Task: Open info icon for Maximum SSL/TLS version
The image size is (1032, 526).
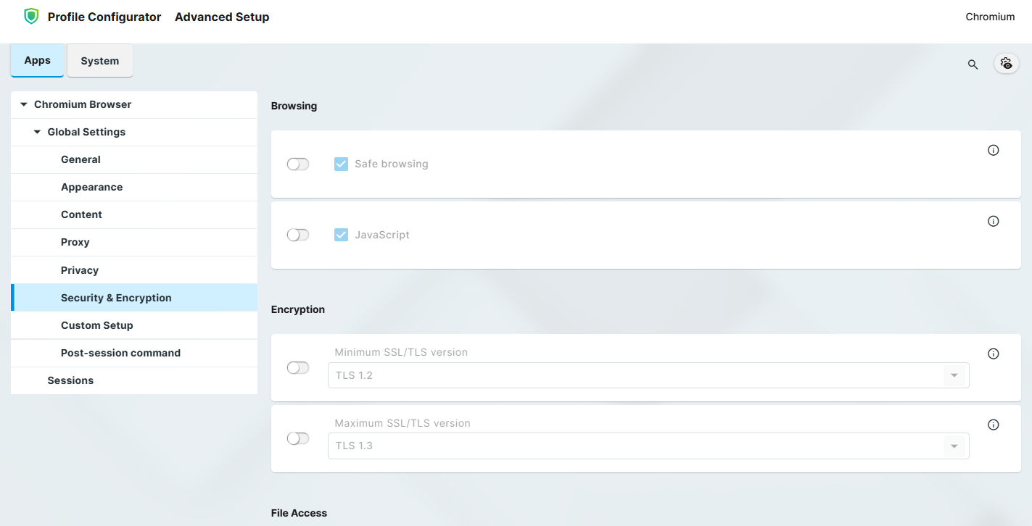Action: pyautogui.click(x=994, y=425)
